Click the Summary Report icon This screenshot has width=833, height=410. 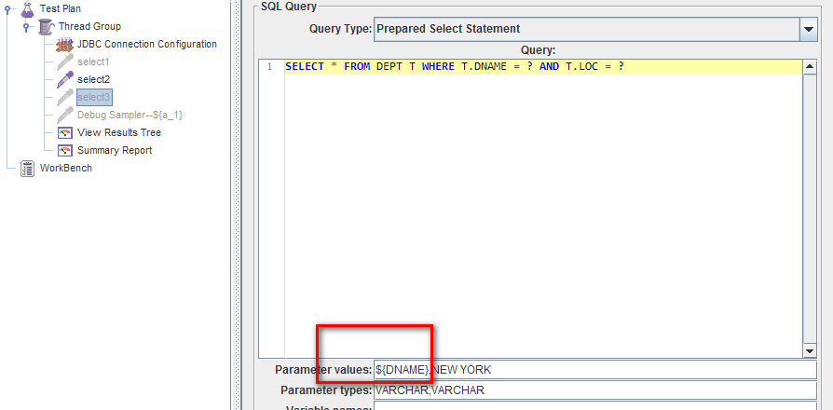[x=64, y=150]
